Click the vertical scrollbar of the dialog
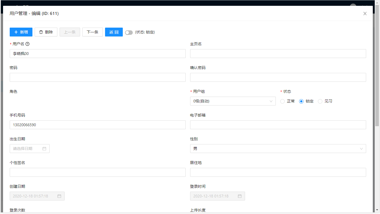Viewport: 380px width, 214px height. [x=377, y=66]
